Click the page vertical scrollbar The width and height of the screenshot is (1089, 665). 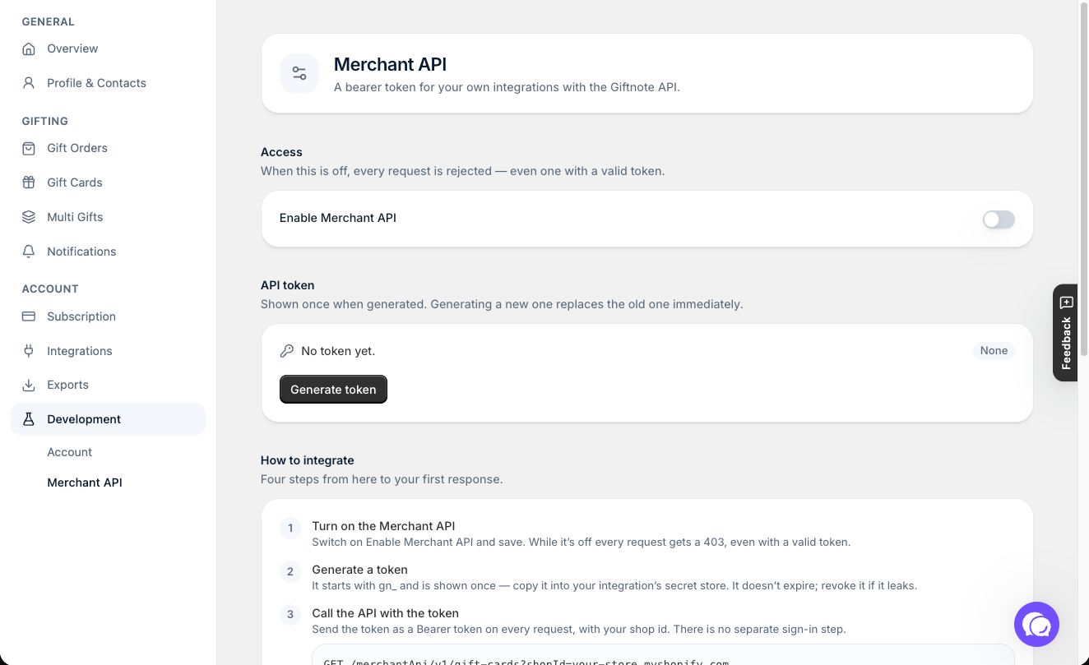tap(1083, 181)
